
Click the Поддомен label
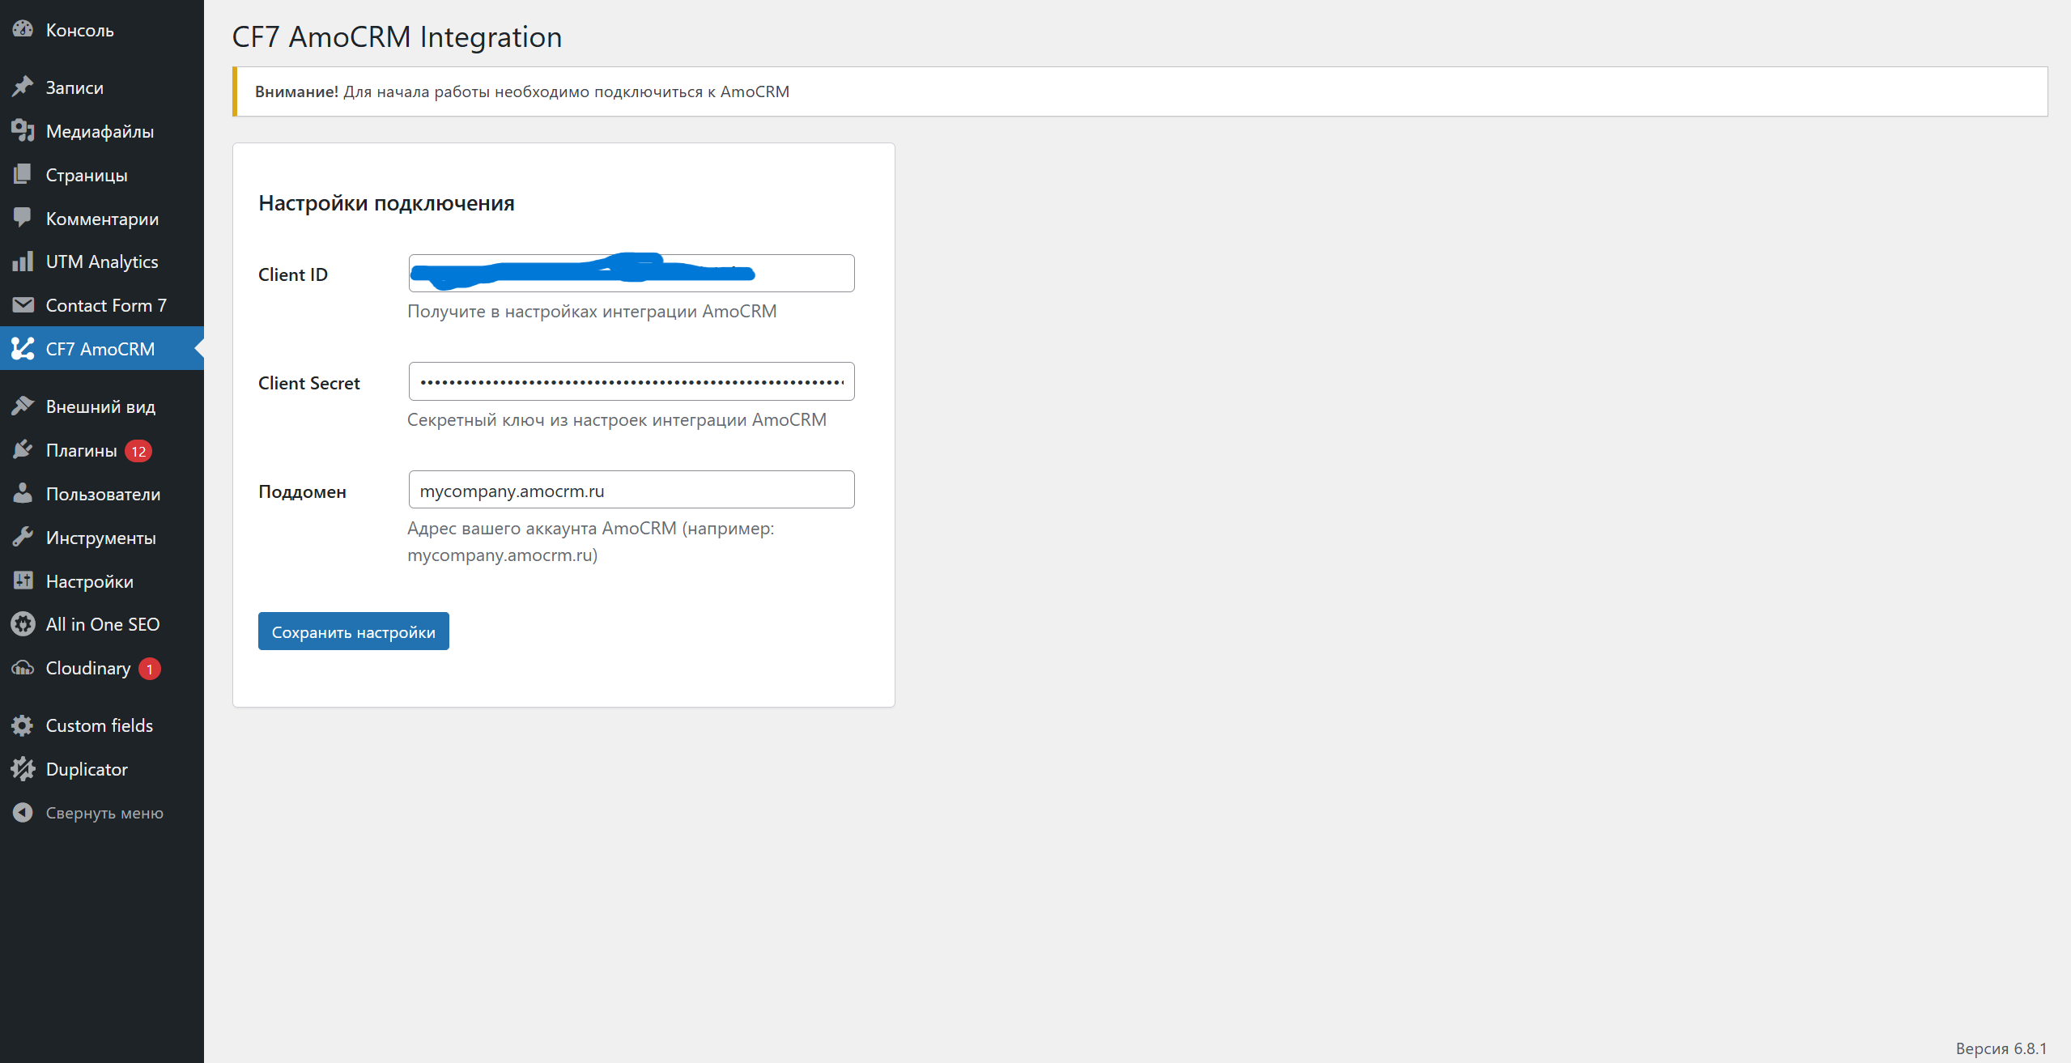pos(302,491)
